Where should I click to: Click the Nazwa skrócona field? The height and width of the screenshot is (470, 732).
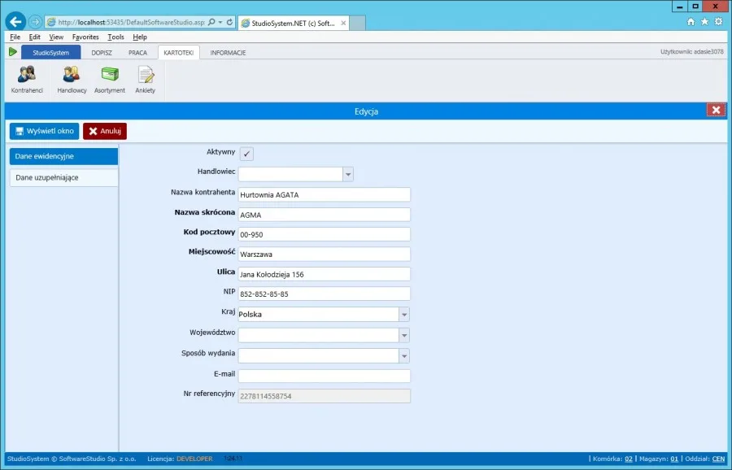[x=325, y=215]
